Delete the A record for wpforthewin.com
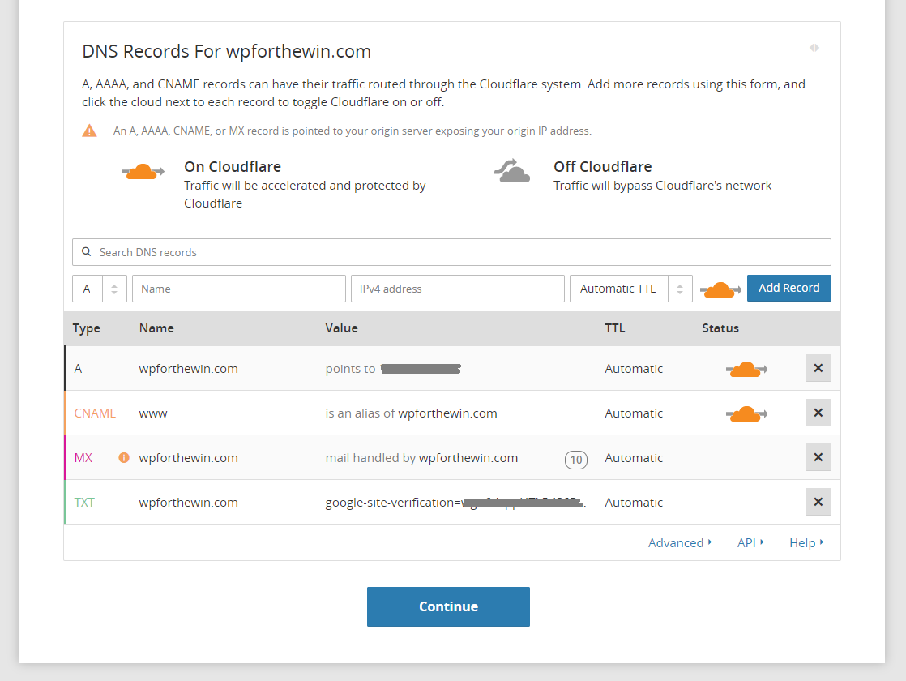The image size is (906, 681). pos(818,368)
